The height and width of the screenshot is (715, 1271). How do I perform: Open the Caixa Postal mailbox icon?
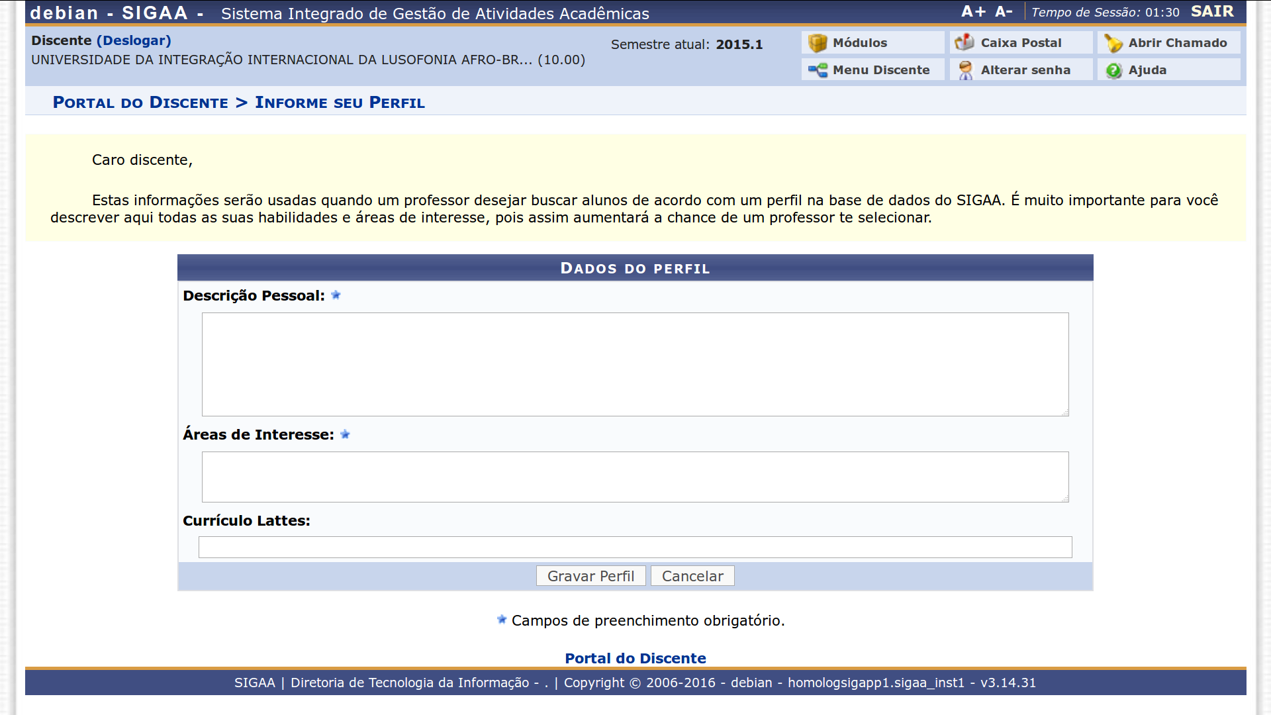pos(965,42)
